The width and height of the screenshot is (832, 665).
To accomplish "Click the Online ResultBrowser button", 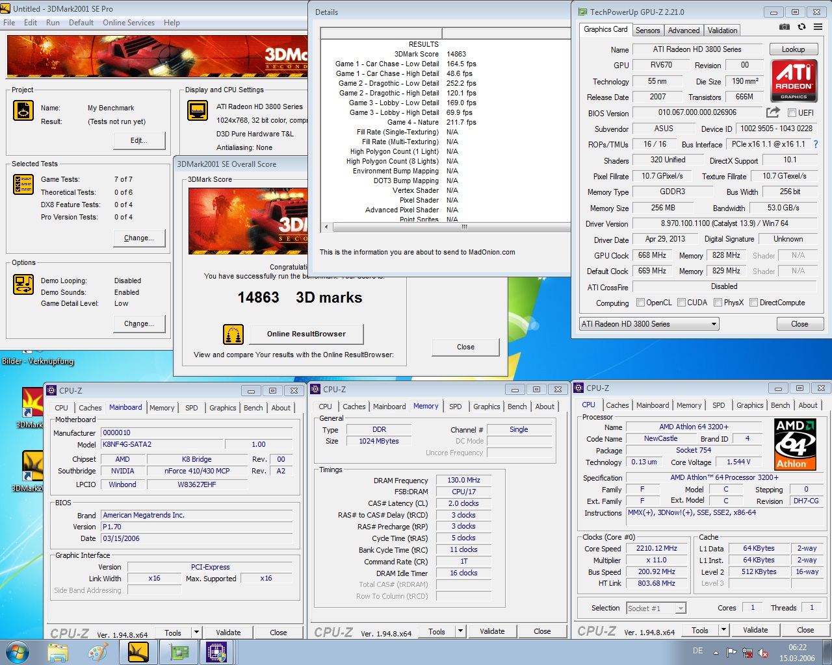I will tap(306, 334).
